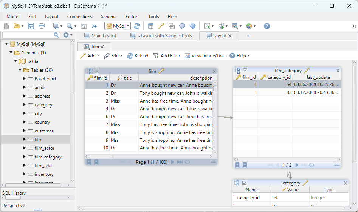Click the Open folder icon
Screen dimensions: 358x212
coord(17,26)
